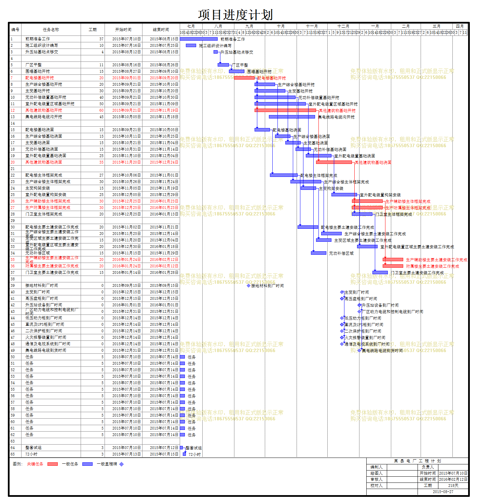Click the blue 一般任务 legend swatch
Screen dimensions: 477x504
point(87,464)
